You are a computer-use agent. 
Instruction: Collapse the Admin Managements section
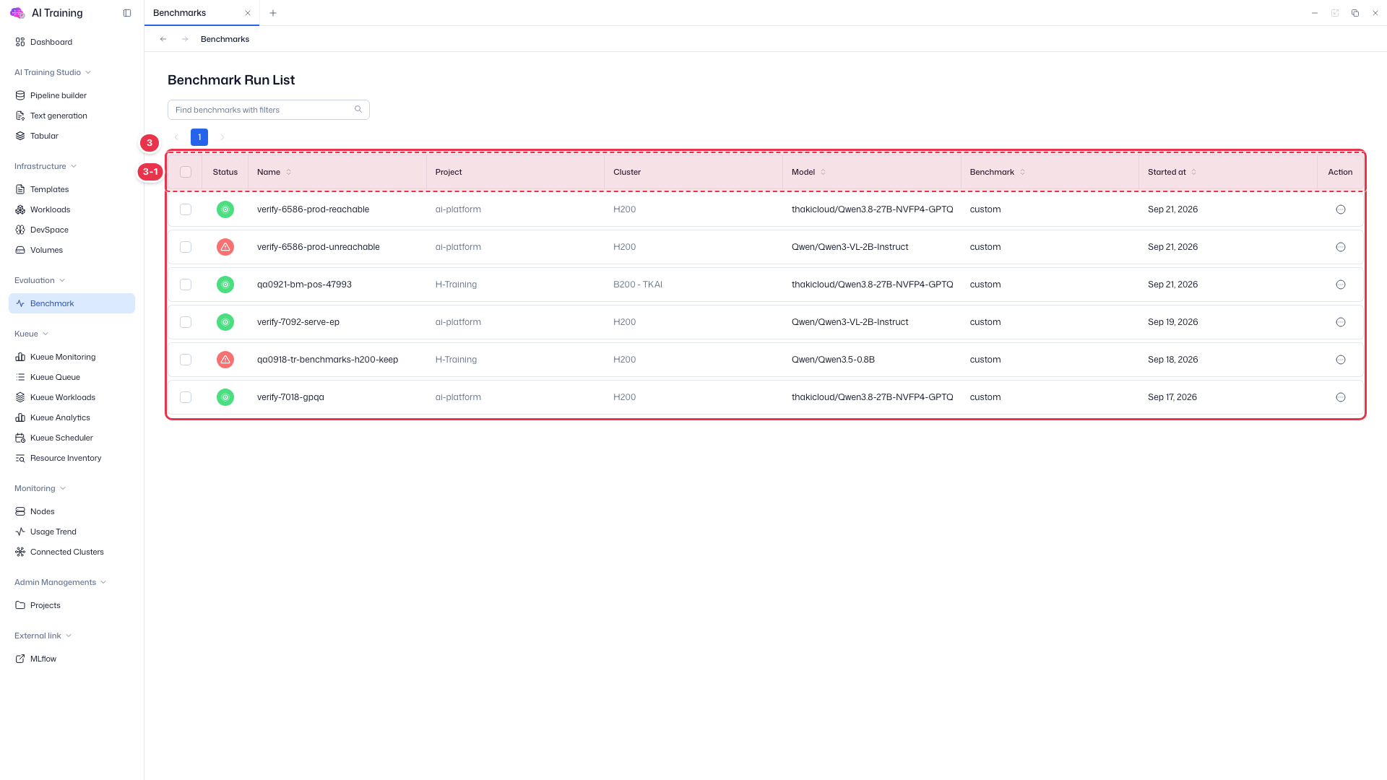point(61,582)
